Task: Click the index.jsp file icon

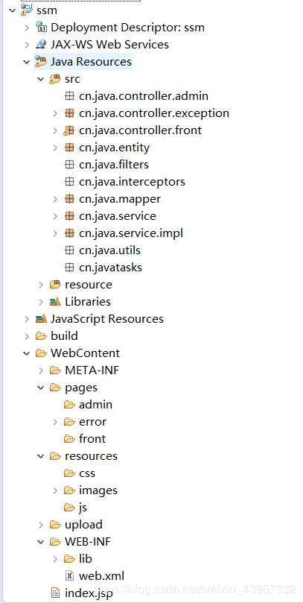Action: (55, 593)
